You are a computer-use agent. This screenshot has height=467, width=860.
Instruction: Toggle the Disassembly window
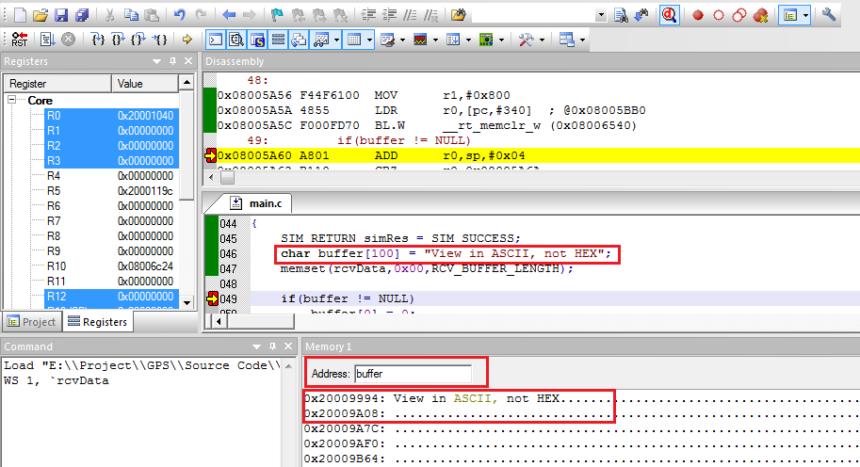click(x=236, y=40)
